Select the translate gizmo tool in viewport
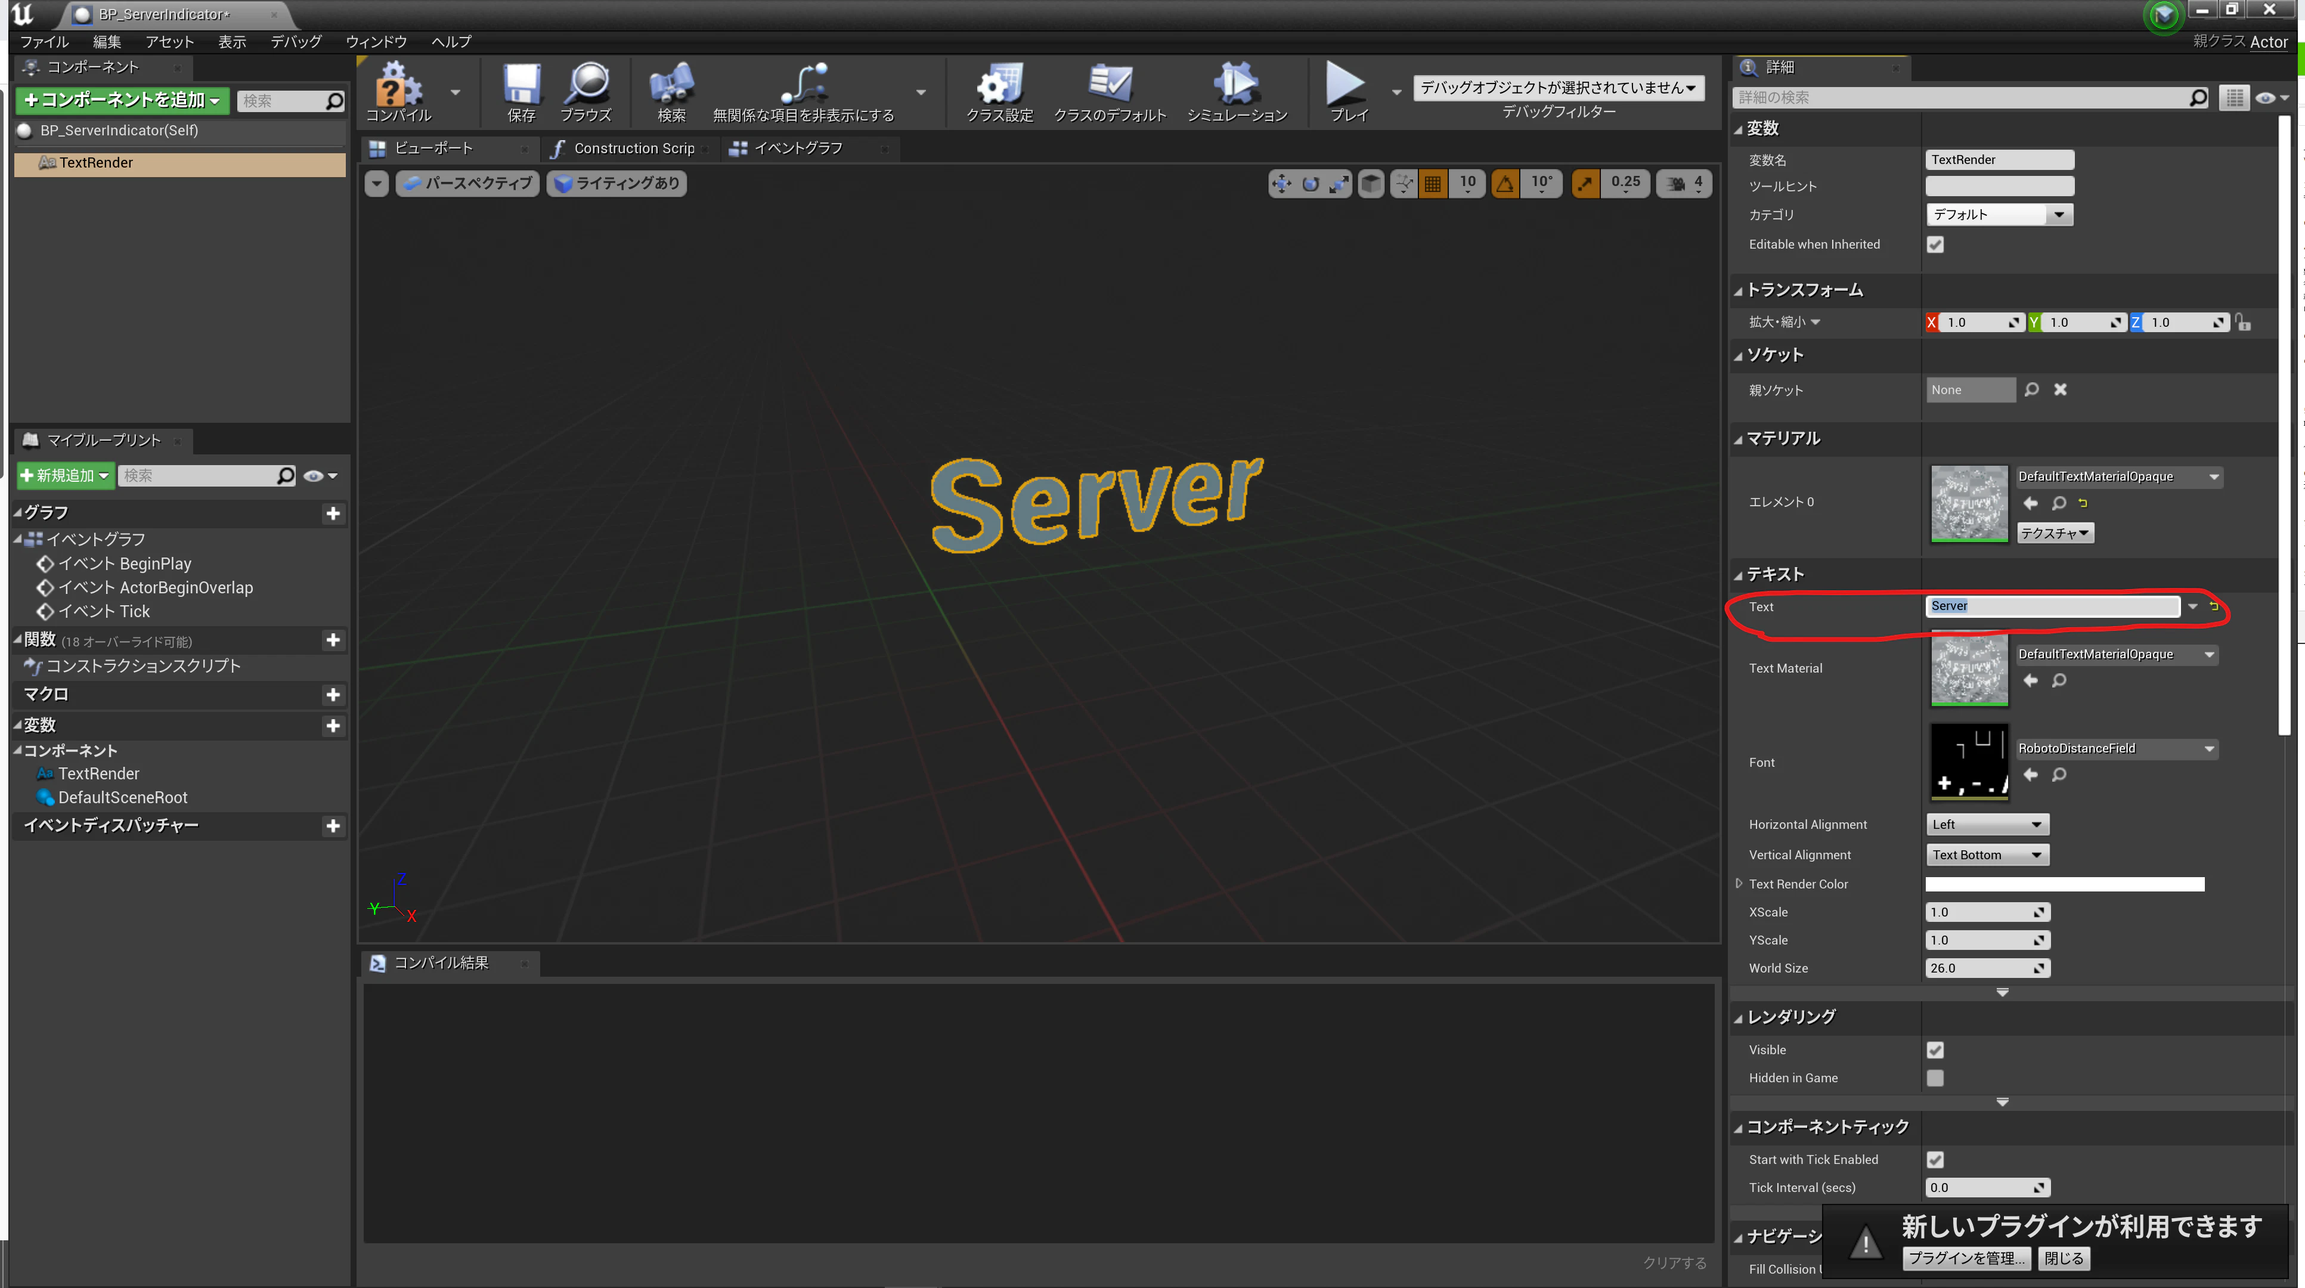Screen dimensions: 2305x1288 [x=1281, y=184]
